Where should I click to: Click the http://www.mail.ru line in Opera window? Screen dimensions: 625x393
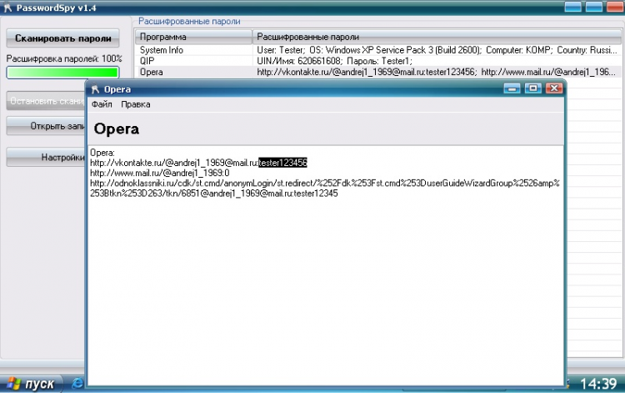point(159,173)
